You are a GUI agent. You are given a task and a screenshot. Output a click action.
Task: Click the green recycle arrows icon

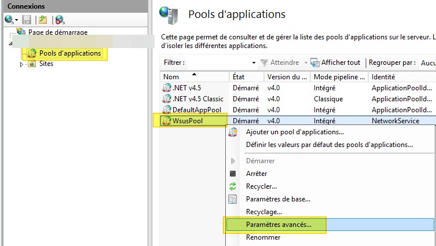point(233,186)
